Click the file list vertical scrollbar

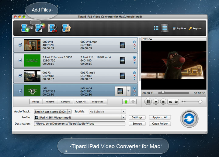tap(140, 60)
